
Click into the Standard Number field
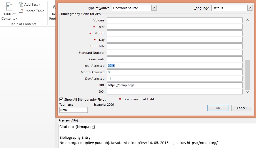pyautogui.click(x=175, y=53)
